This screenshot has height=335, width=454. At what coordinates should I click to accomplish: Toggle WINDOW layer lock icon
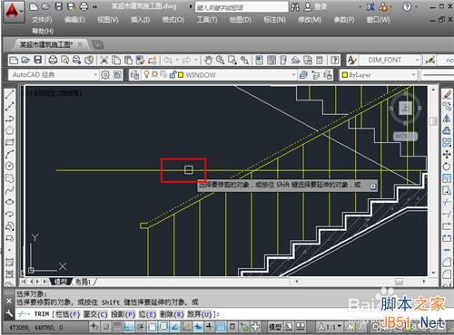pyautogui.click(x=173, y=74)
